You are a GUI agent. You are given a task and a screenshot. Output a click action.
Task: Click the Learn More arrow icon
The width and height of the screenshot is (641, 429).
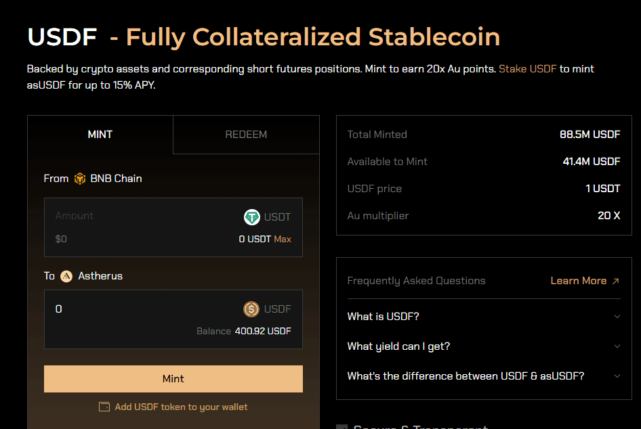tap(615, 281)
